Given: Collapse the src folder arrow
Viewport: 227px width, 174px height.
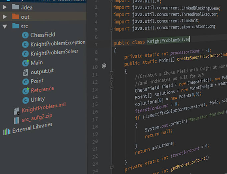Looking at the screenshot, I should (x=5, y=26).
